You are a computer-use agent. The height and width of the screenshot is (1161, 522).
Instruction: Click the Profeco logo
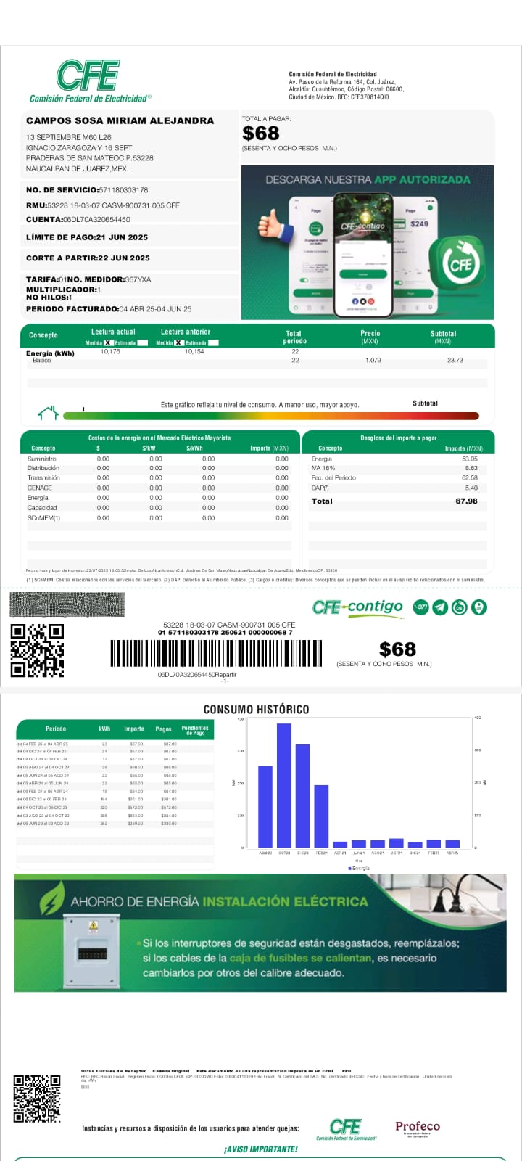tap(417, 1128)
